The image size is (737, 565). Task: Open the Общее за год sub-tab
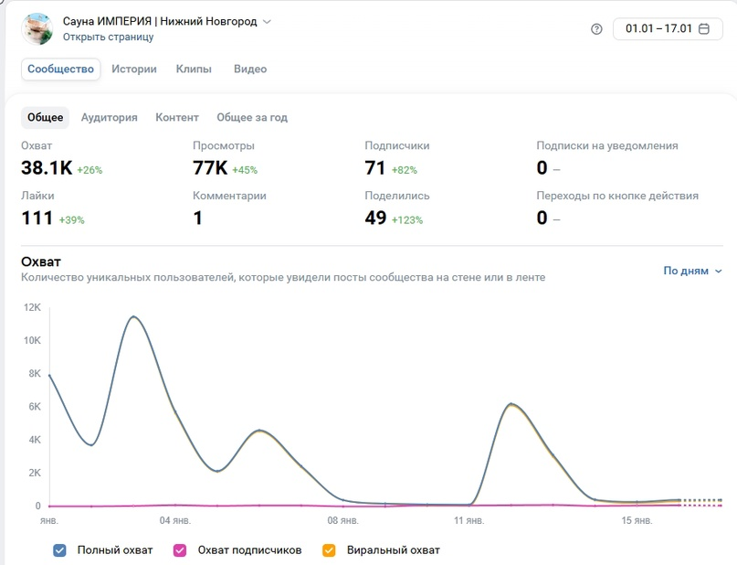pyautogui.click(x=252, y=117)
